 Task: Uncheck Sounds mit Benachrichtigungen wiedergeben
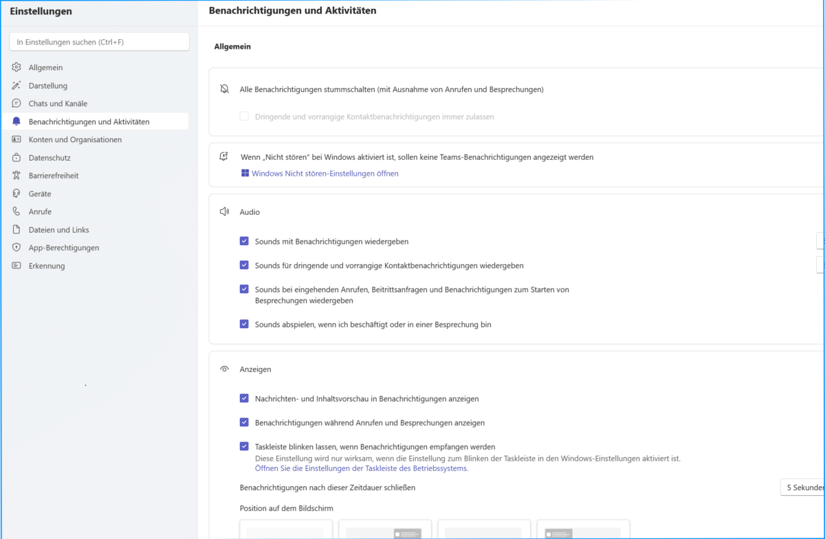point(244,242)
